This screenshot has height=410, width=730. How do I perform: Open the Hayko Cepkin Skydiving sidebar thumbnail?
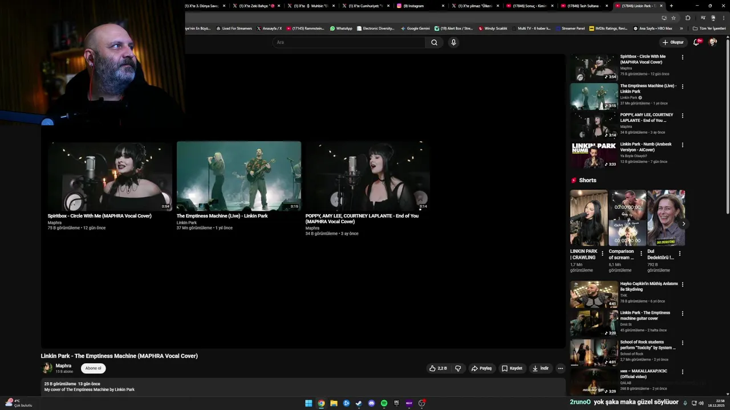(594, 294)
